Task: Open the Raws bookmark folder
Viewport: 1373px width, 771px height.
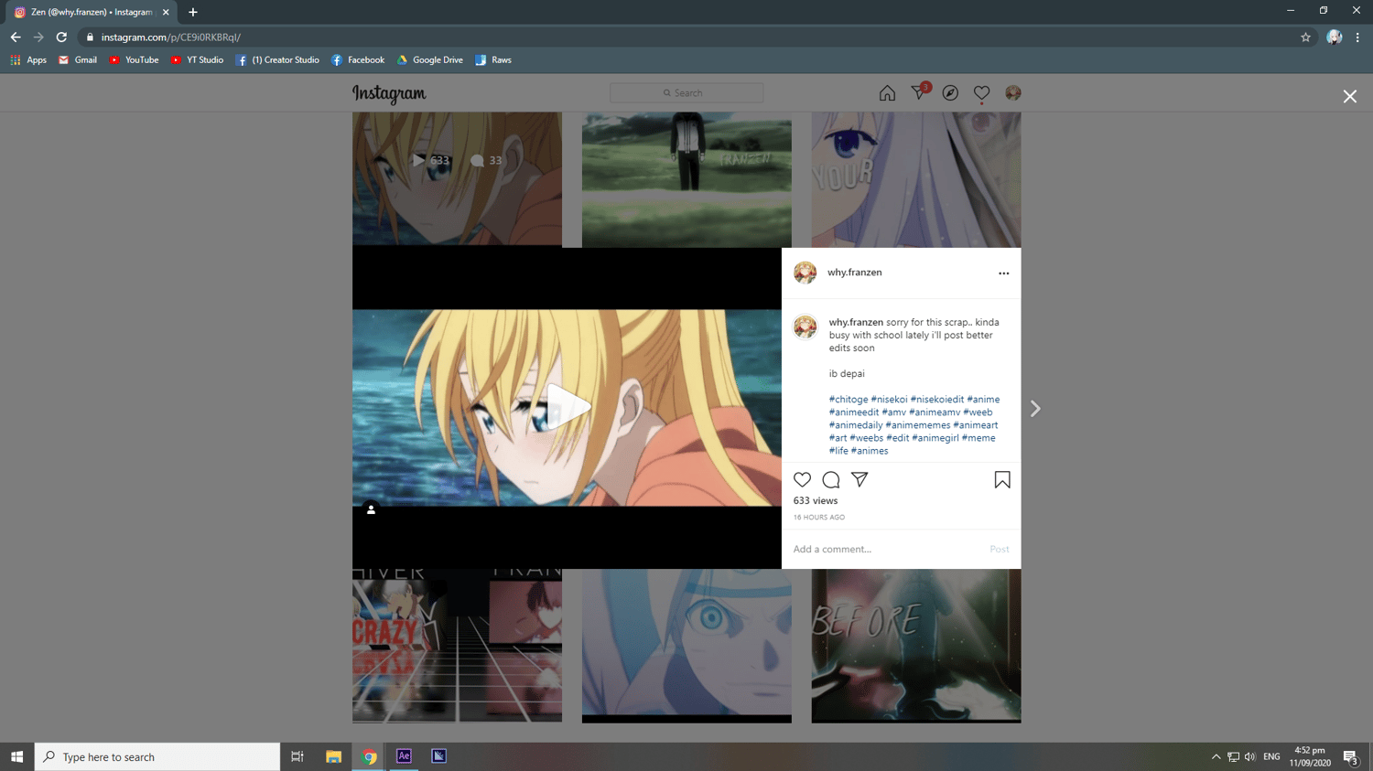Action: pyautogui.click(x=493, y=60)
